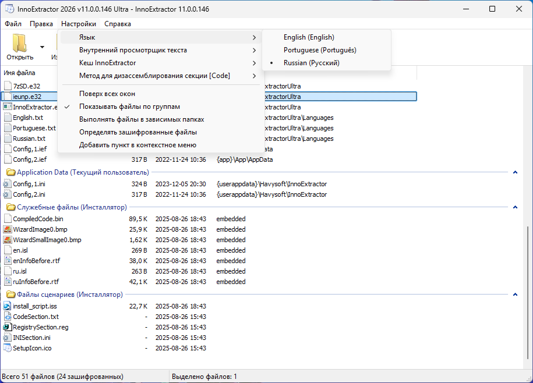The height and width of the screenshot is (383, 533).
Task: Select the SetupIcon.ico file icon
Action: click(x=8, y=348)
